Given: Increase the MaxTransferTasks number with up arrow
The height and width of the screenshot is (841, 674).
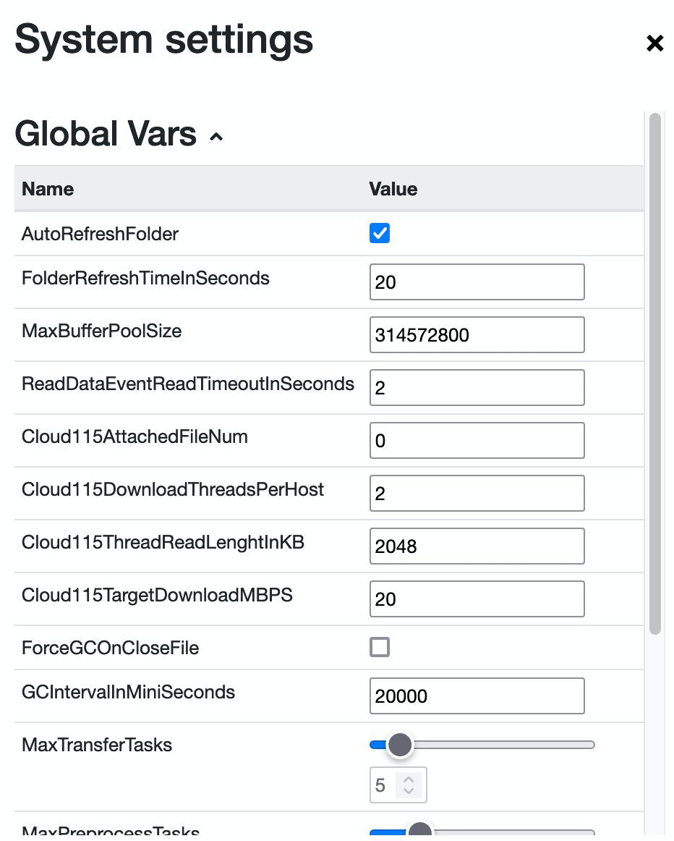Looking at the screenshot, I should click(409, 779).
